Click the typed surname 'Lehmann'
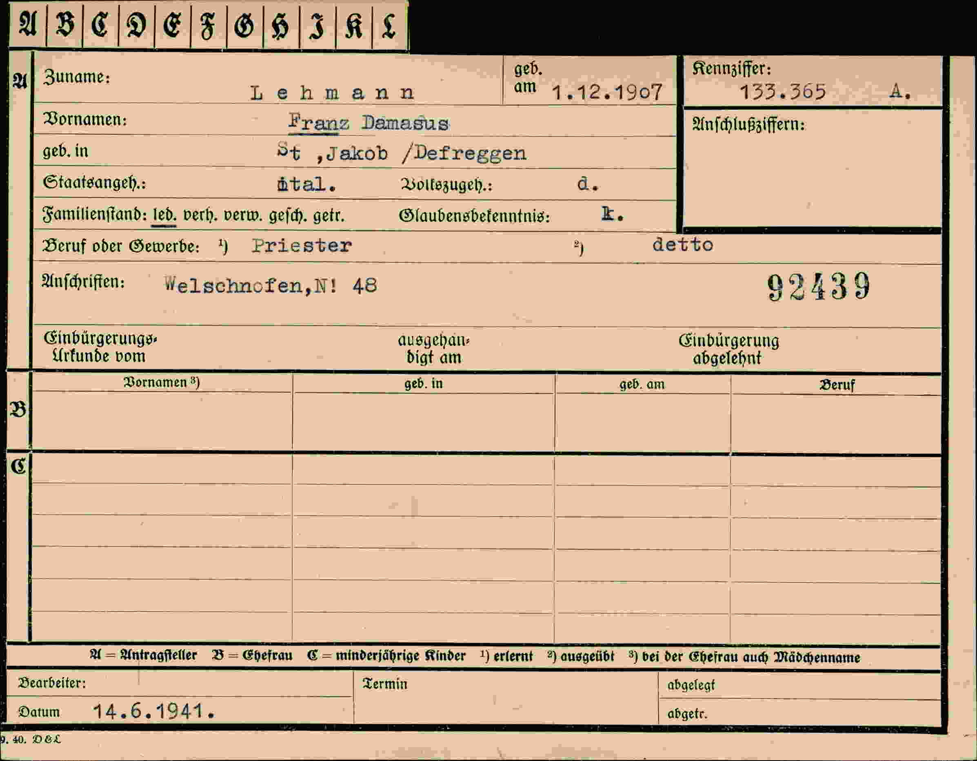977x761 pixels. (332, 93)
